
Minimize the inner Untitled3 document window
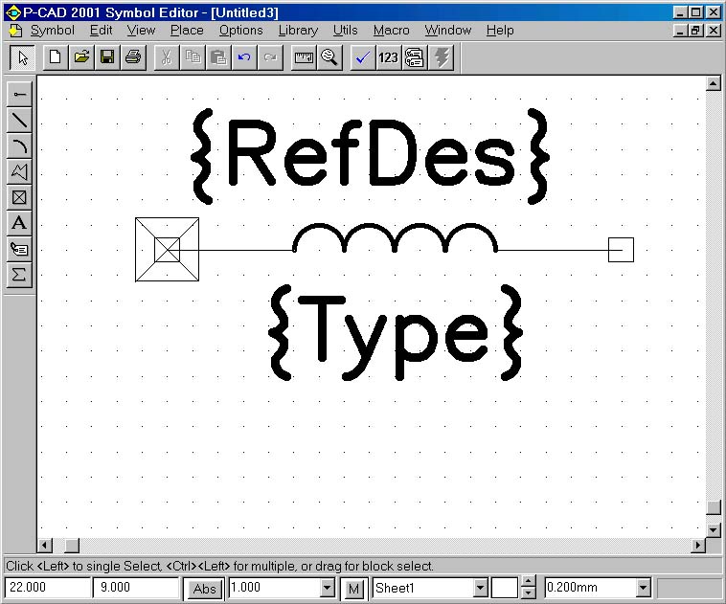click(680, 31)
